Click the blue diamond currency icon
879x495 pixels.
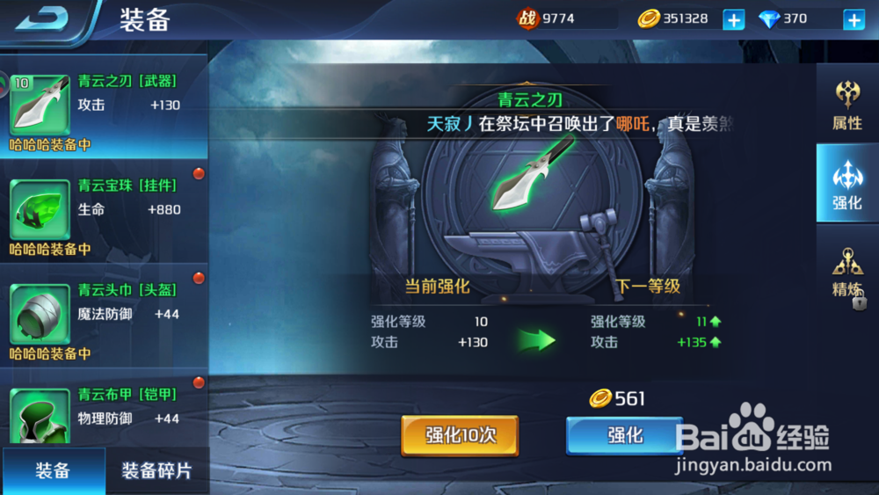[768, 19]
